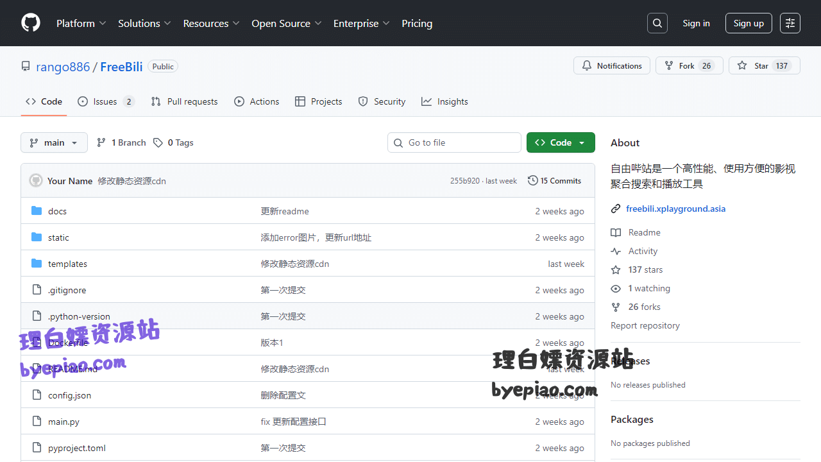Expand the Platform menu

81,23
